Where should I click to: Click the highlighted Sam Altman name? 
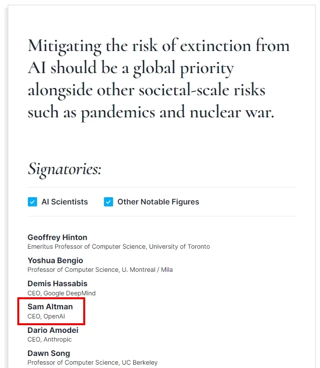(x=50, y=307)
